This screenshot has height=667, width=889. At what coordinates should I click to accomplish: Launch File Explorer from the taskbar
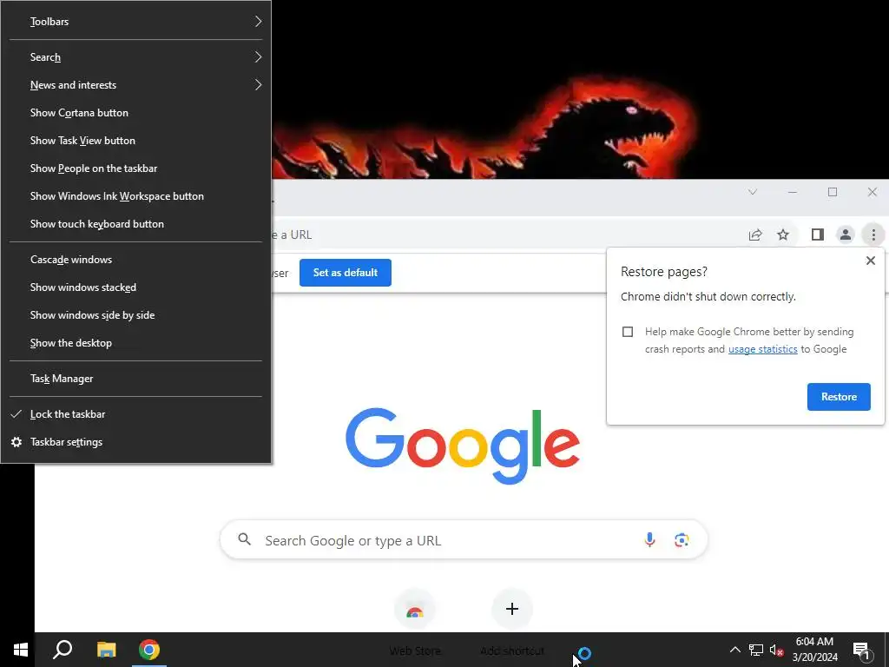[x=106, y=650]
